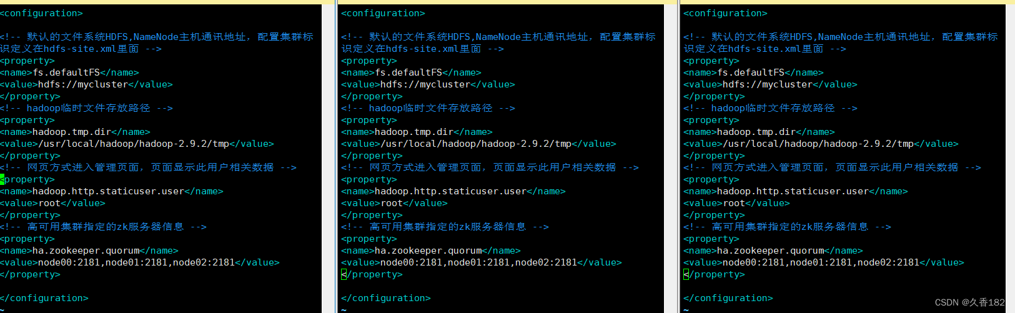Click the green cursor block in left pane
Screen dimensions: 1015x313
pyautogui.click(x=2, y=179)
